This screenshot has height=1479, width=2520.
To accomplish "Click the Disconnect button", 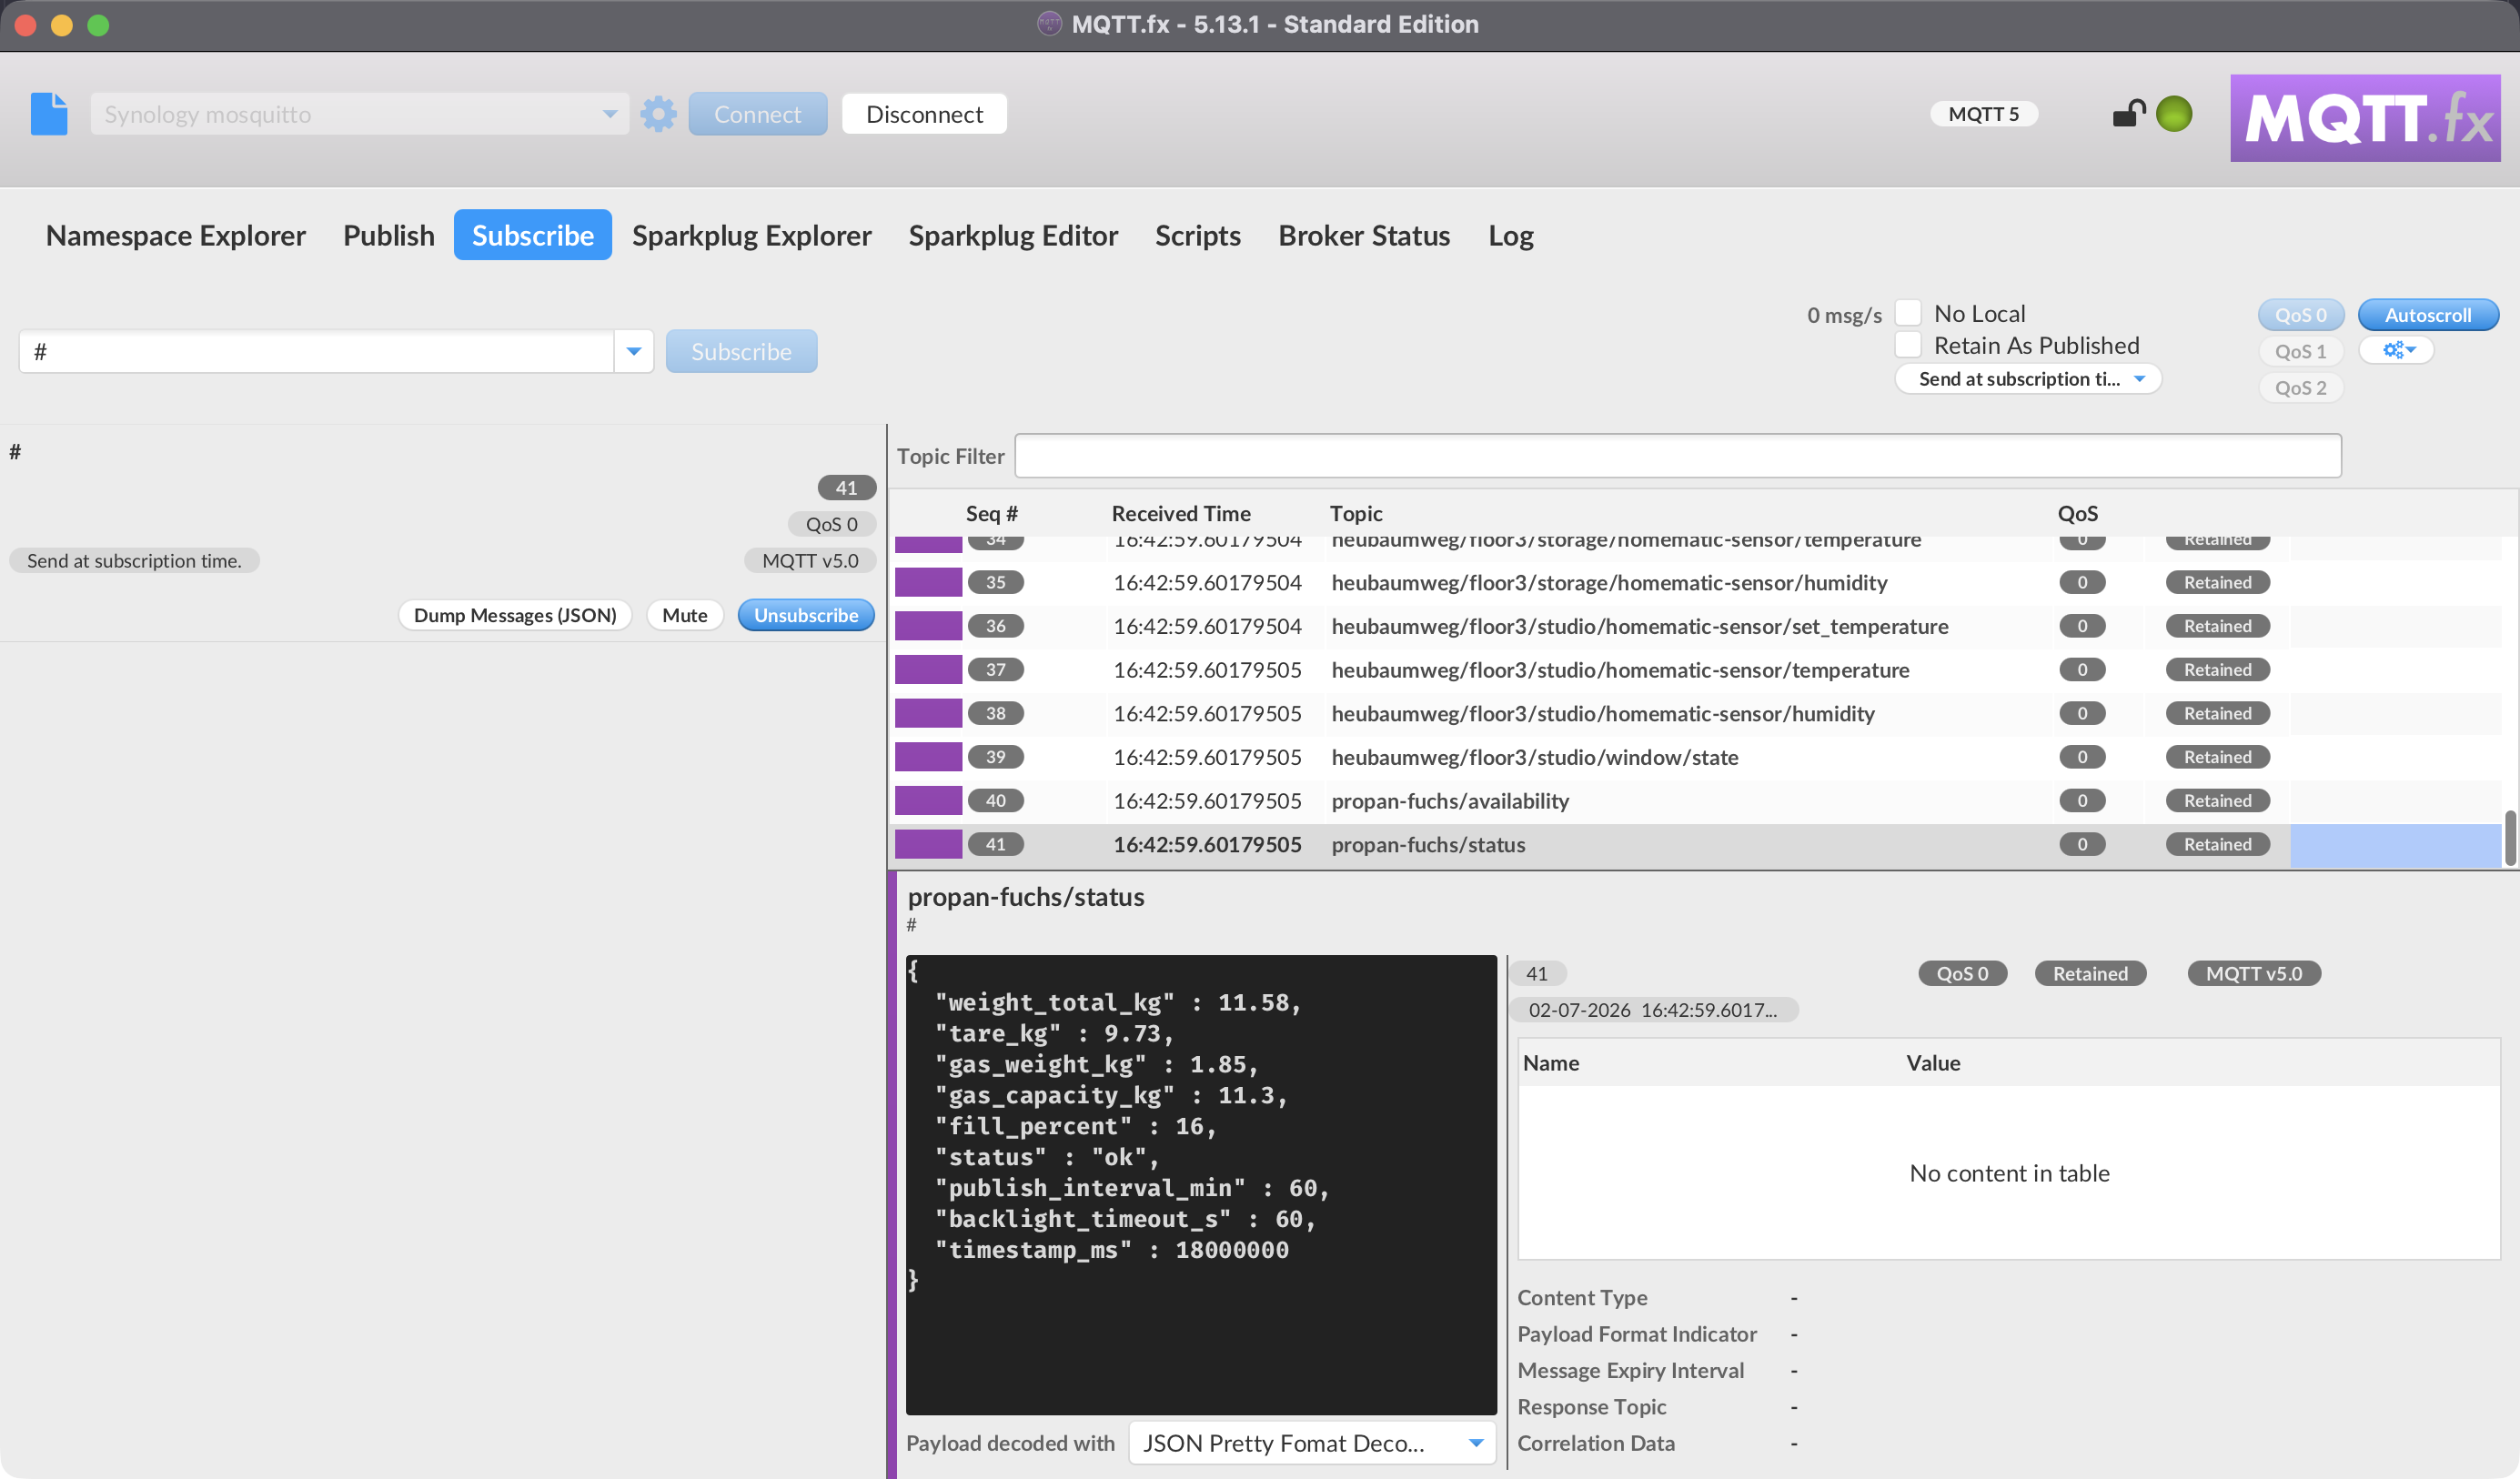I will (925, 114).
